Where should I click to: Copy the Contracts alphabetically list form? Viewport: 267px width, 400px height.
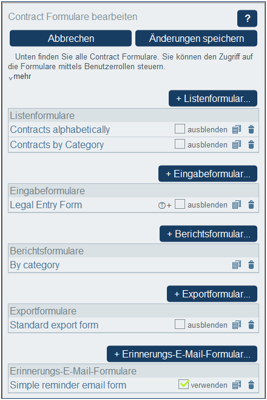(237, 130)
